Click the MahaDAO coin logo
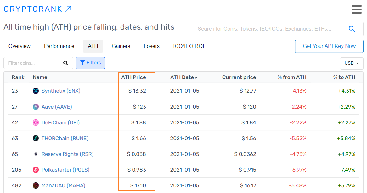Screen dimensions: 367x193 point(36,185)
